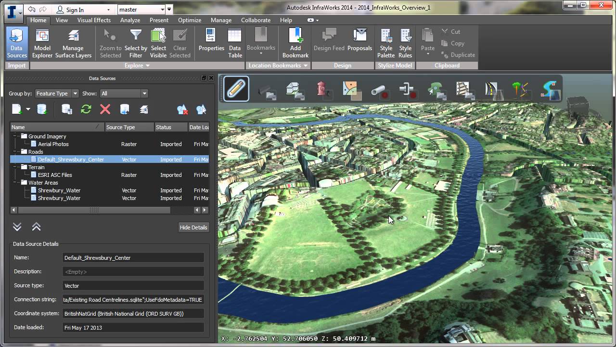Click the red X delete data source icon
616x347 pixels.
tap(105, 109)
